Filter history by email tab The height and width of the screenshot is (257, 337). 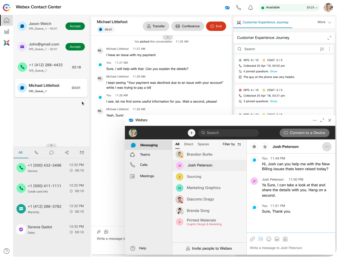point(82,153)
